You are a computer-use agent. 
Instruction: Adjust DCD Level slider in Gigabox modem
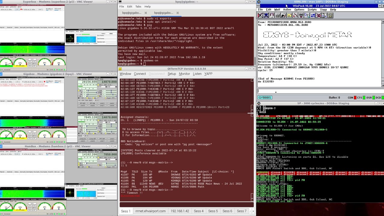[58, 82]
